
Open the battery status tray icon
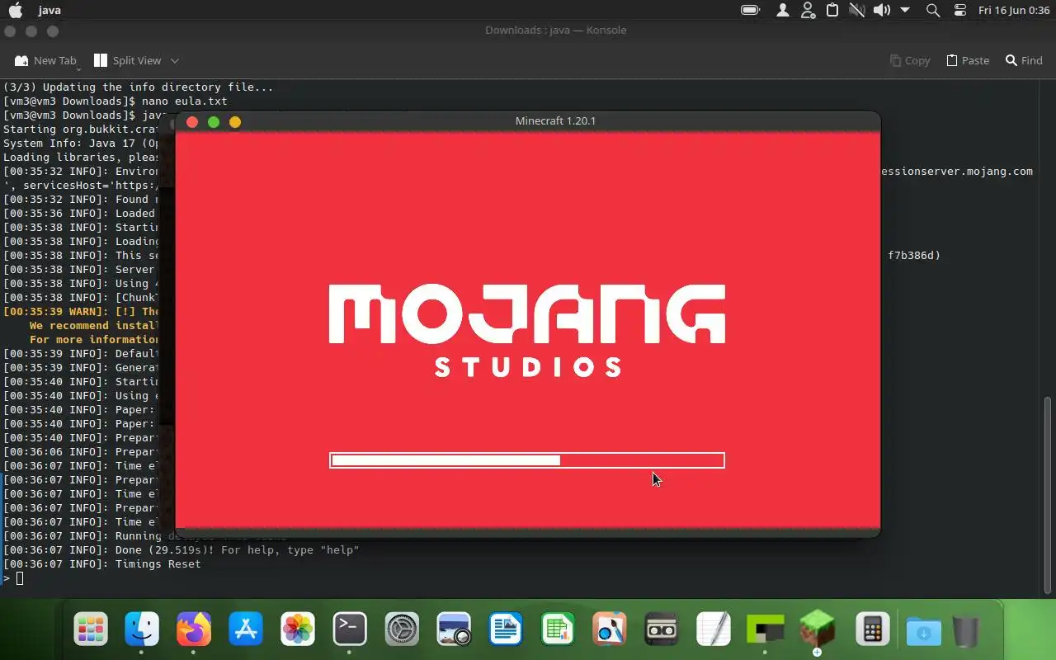[750, 10]
